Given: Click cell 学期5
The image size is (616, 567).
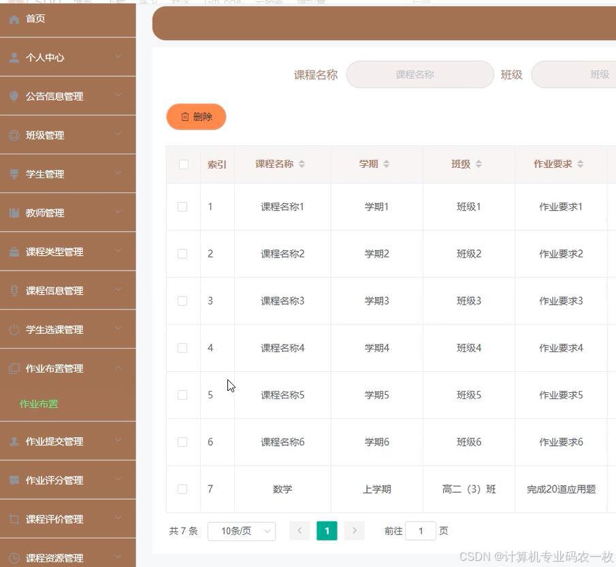Looking at the screenshot, I should coord(377,395).
